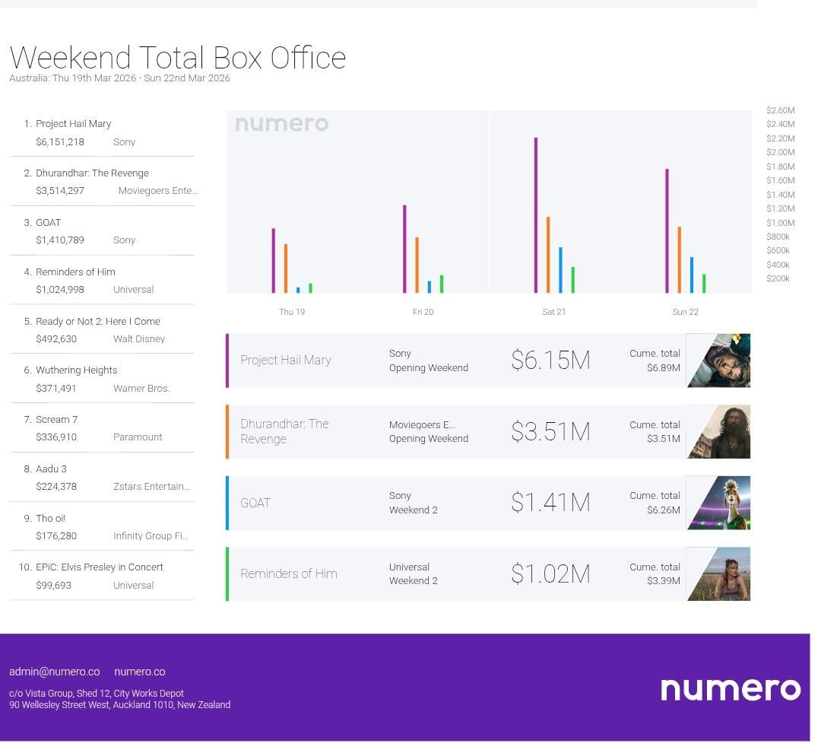Click the purple color strip beside Project Hail Mary
Screen dimensions: 821x756
tap(227, 361)
